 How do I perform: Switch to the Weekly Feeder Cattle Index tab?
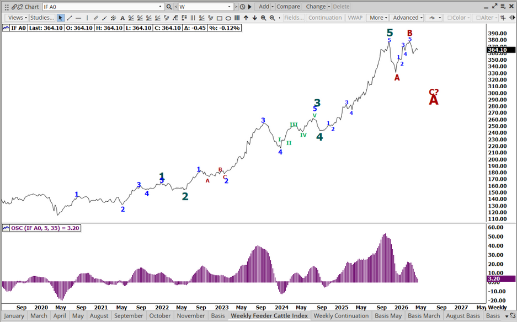tap(269, 316)
